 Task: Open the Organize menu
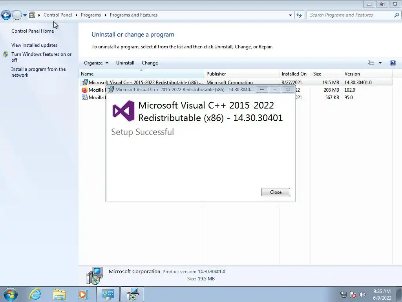click(96, 63)
